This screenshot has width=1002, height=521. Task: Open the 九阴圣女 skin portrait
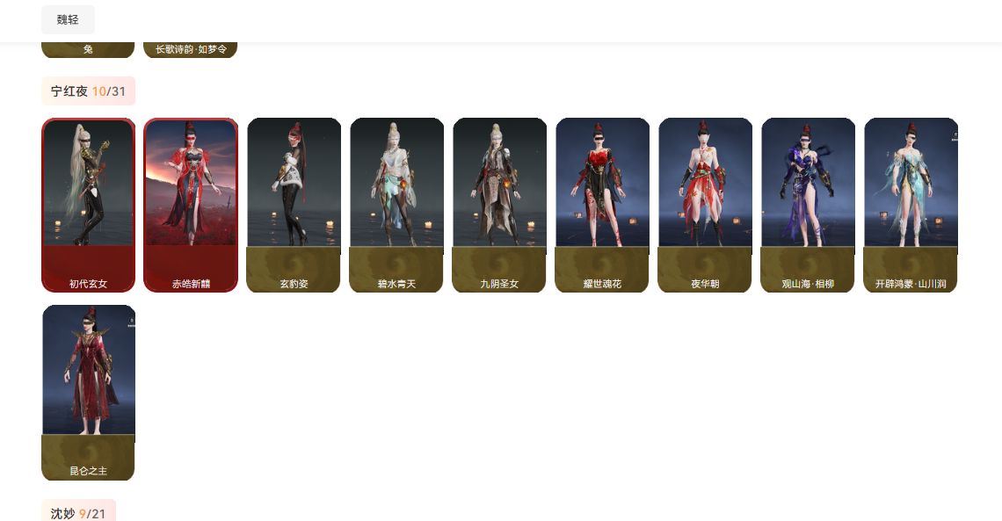click(500, 182)
